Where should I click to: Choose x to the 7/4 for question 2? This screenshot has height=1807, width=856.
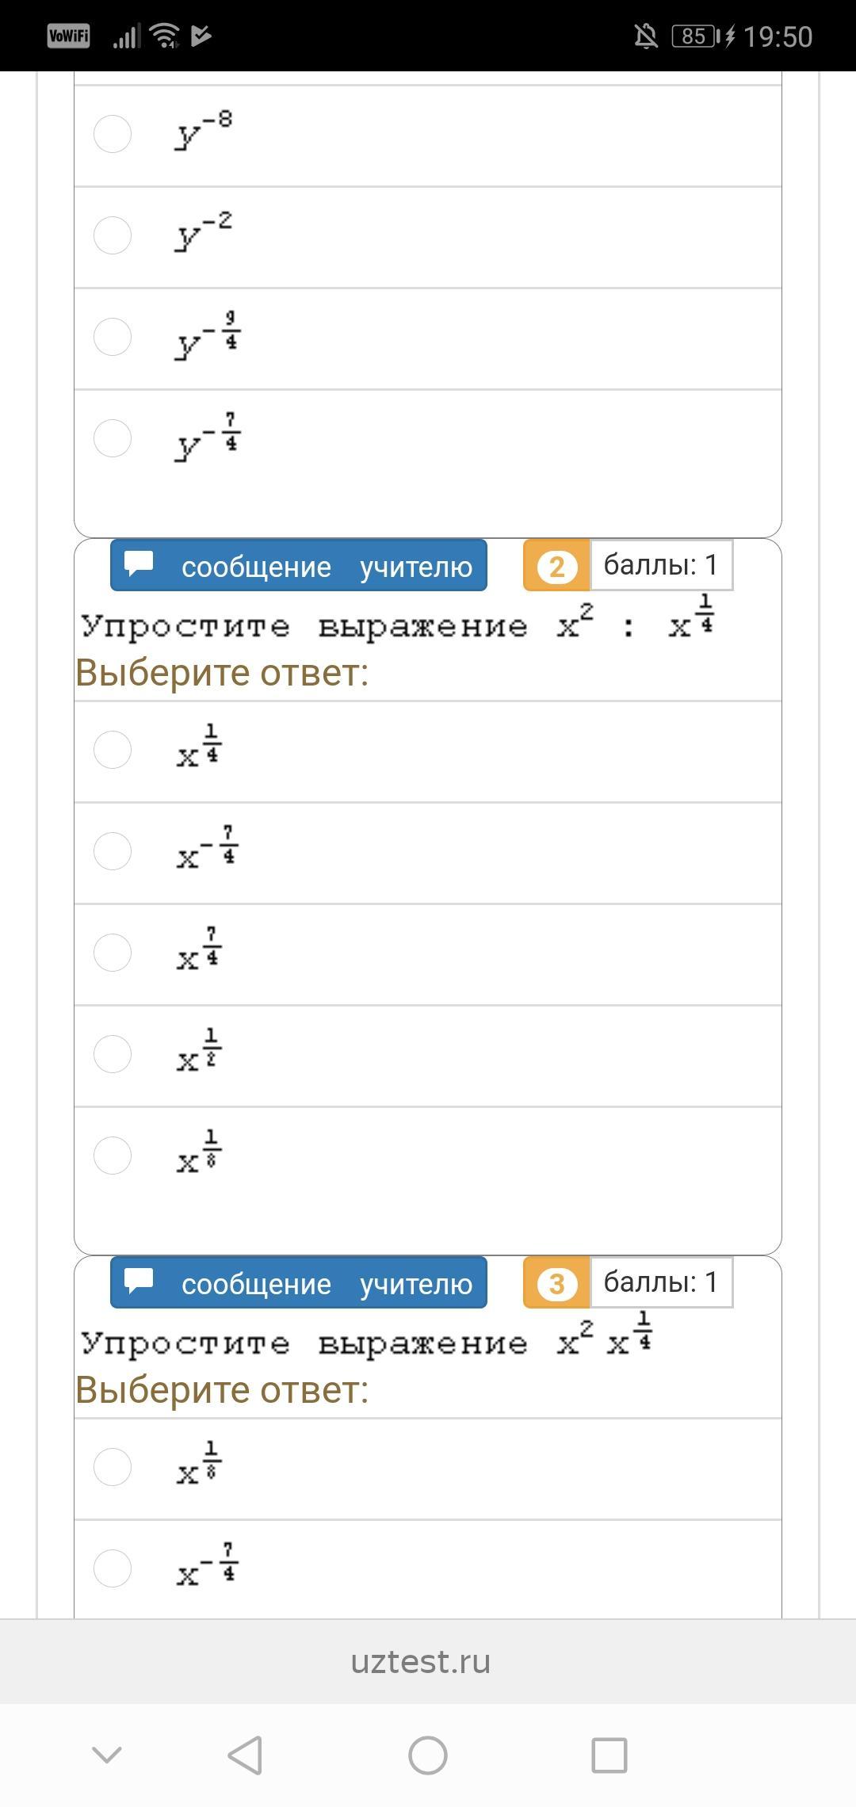pos(113,952)
